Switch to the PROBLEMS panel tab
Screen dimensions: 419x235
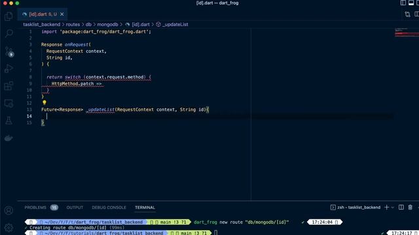click(35, 208)
